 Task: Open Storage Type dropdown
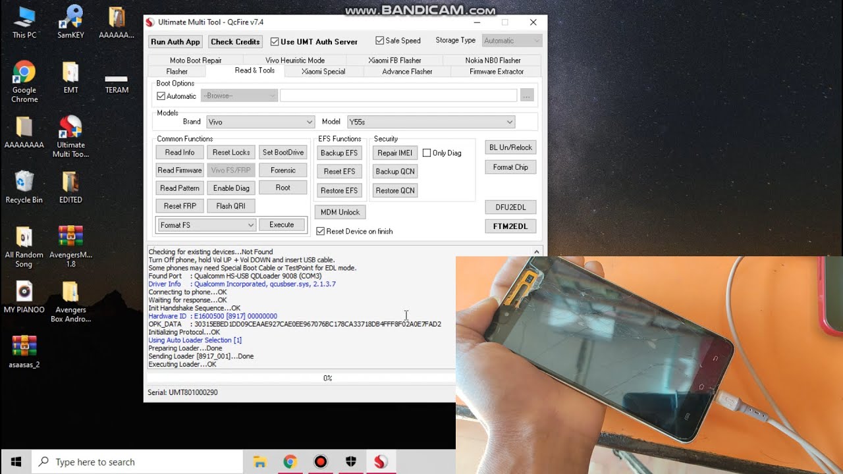tap(512, 41)
